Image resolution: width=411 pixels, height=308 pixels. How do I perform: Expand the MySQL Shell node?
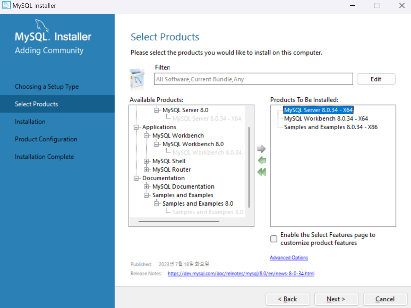(x=146, y=161)
